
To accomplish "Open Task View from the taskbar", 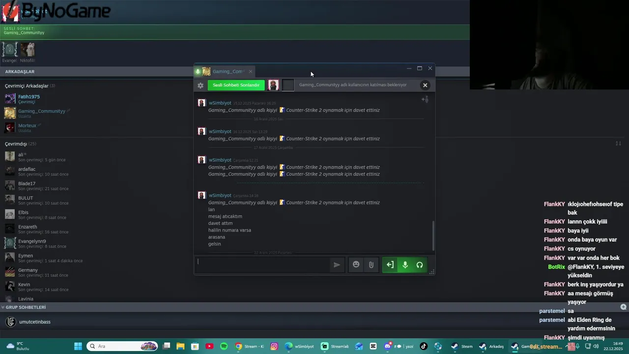I will [x=166, y=346].
